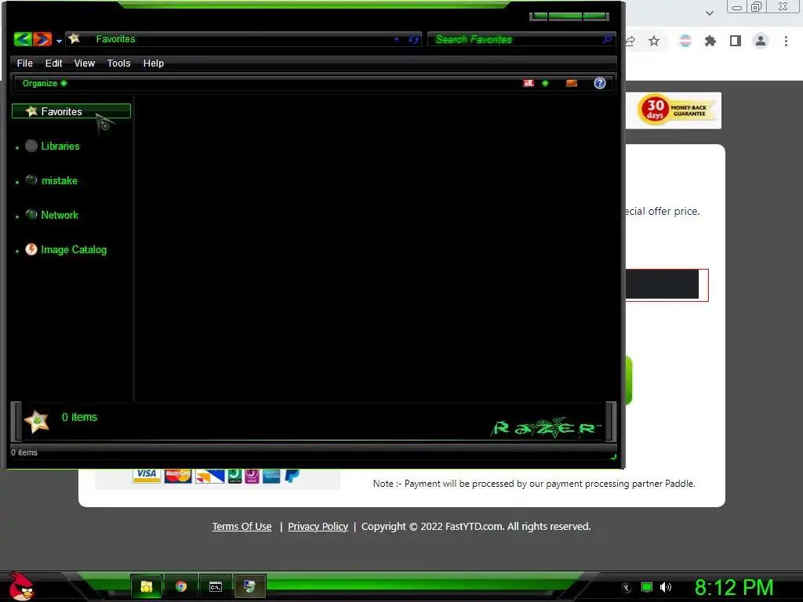The image size is (803, 602).
Task: Click the MasterCard logo on the page
Action: pos(178,476)
